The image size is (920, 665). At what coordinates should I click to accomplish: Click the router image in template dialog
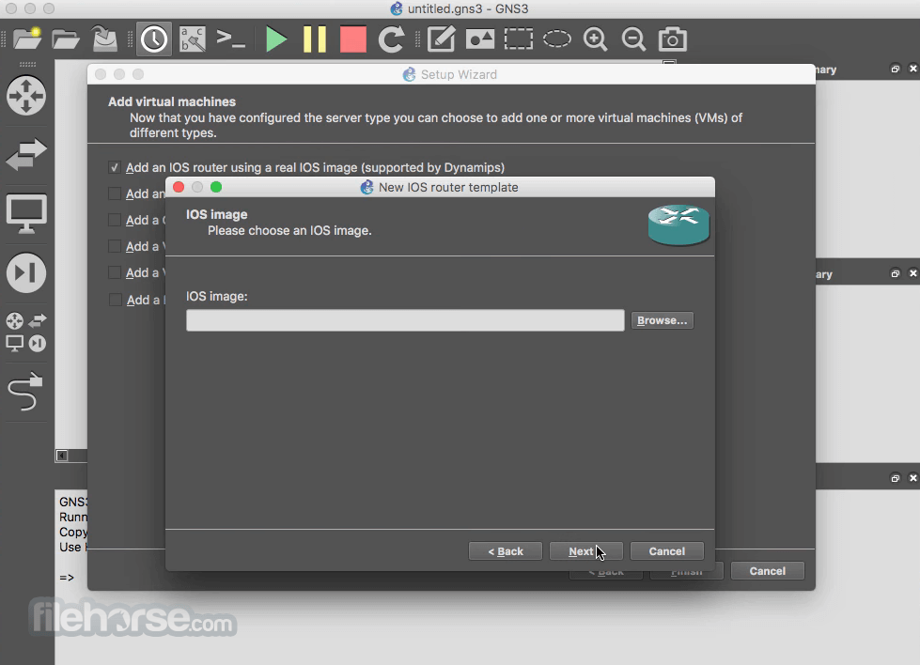pyautogui.click(x=678, y=224)
